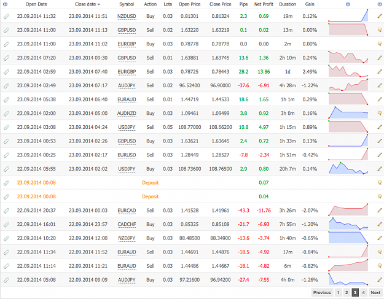Sort by the Close Price column header
Viewport: 384px width, 299px height.
221,4
